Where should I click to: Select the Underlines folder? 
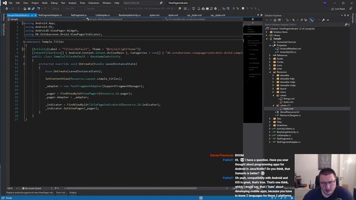click(282, 126)
